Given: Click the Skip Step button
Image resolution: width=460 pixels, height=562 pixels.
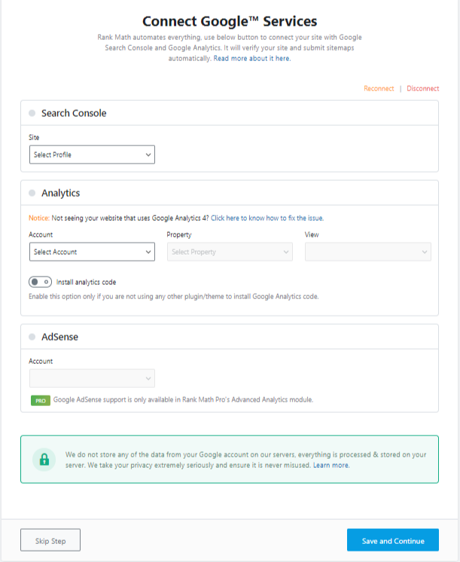Looking at the screenshot, I should [x=50, y=540].
